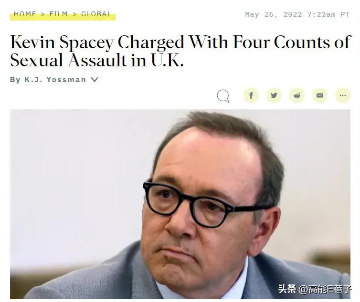The image size is (360, 302).
Task: Share the article on Facebook
Action: tap(251, 95)
